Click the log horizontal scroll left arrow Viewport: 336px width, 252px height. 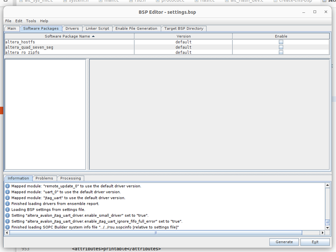7,233
